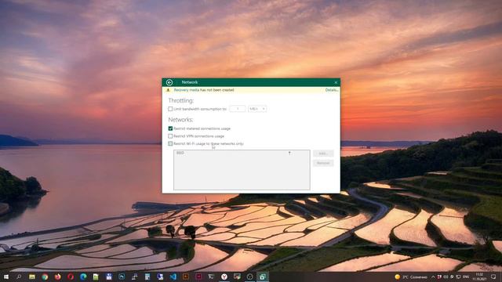
Task: Enable Restrict VPN connections usage
Action: coord(170,136)
